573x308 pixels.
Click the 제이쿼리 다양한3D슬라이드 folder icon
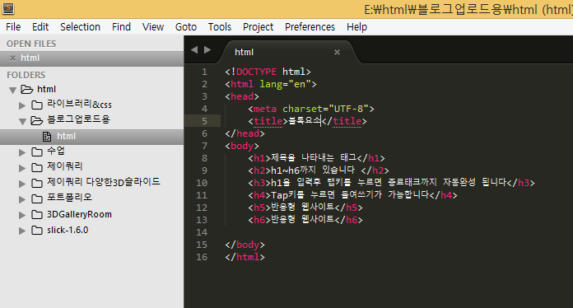pyautogui.click(x=36, y=183)
